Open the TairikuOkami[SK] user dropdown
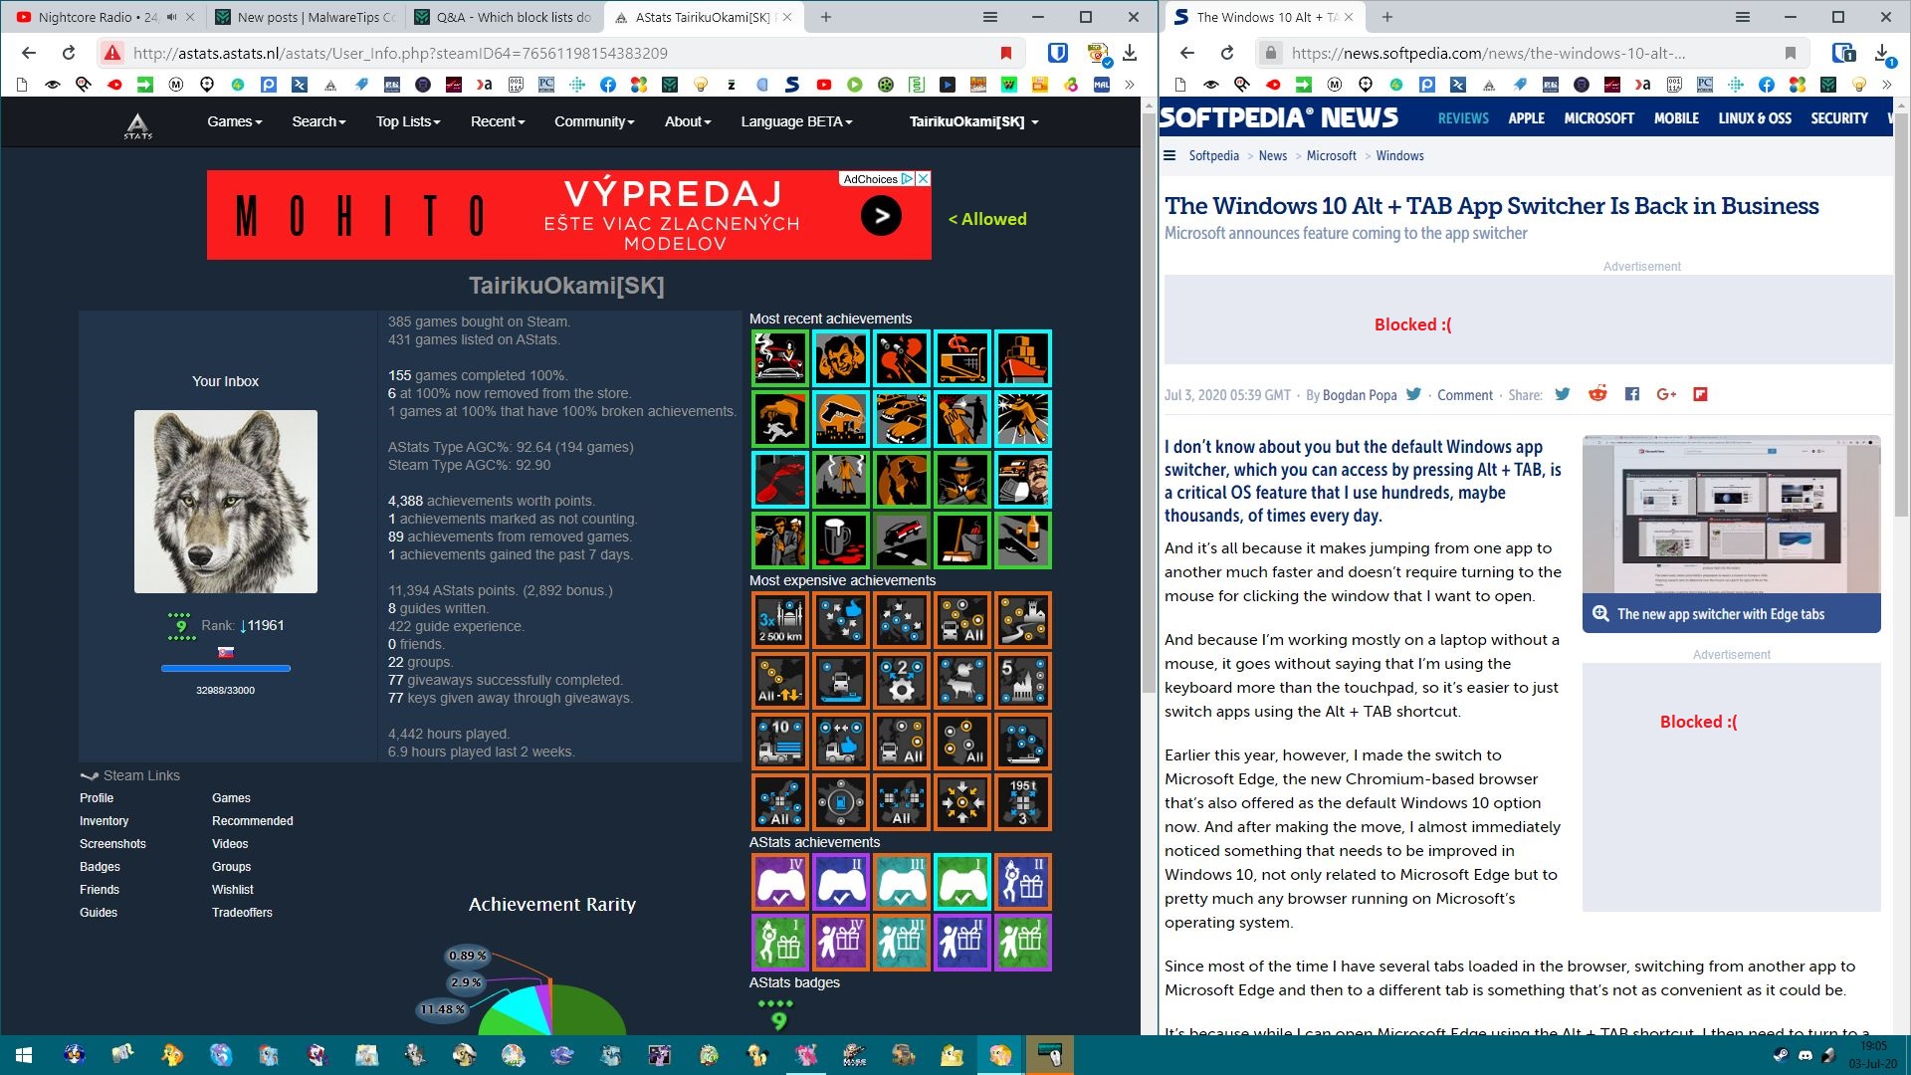This screenshot has width=1911, height=1075. tap(973, 121)
